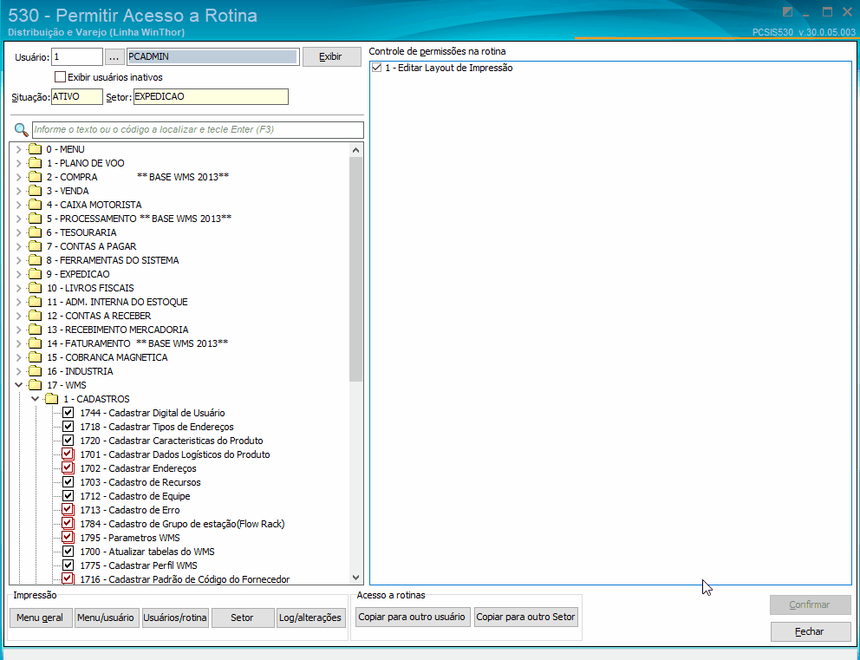Click the tree scrollbar down arrow
Image resolution: width=860 pixels, height=660 pixels.
356,578
